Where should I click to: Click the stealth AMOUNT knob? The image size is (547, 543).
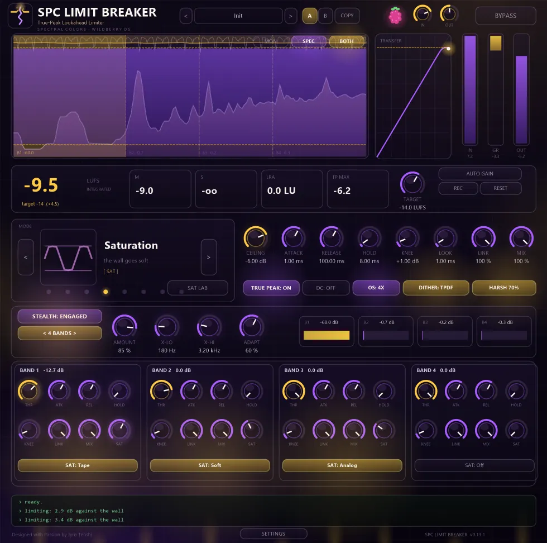tap(124, 326)
